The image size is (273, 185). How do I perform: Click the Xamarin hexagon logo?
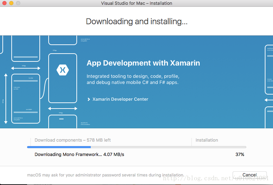pos(63,70)
